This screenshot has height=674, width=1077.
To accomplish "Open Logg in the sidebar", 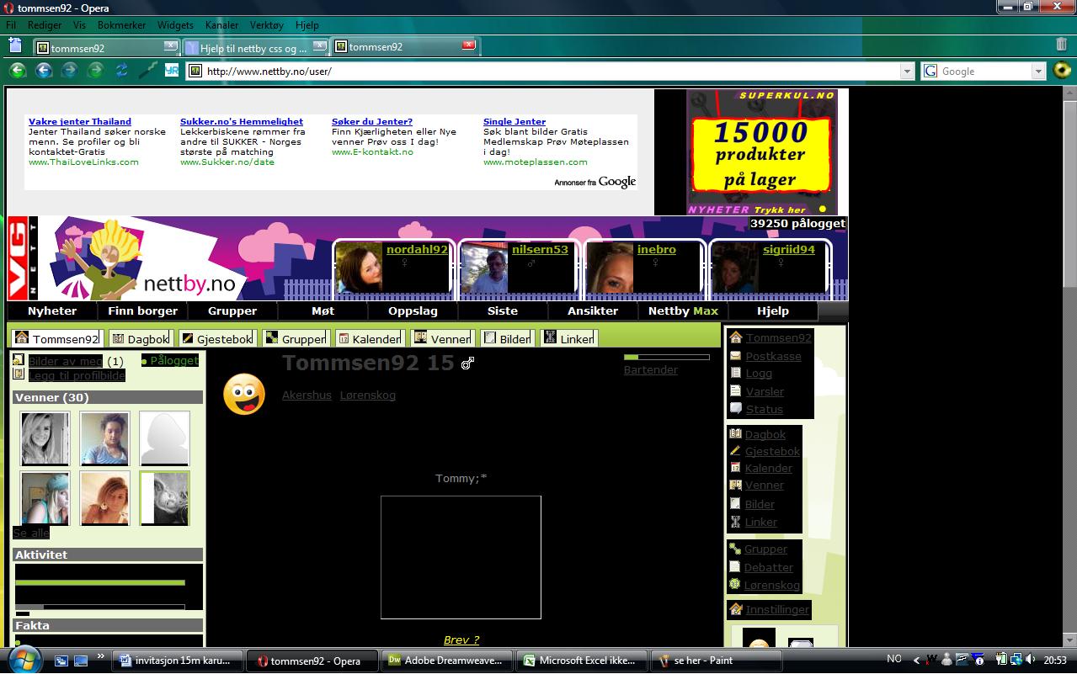I will click(x=759, y=374).
